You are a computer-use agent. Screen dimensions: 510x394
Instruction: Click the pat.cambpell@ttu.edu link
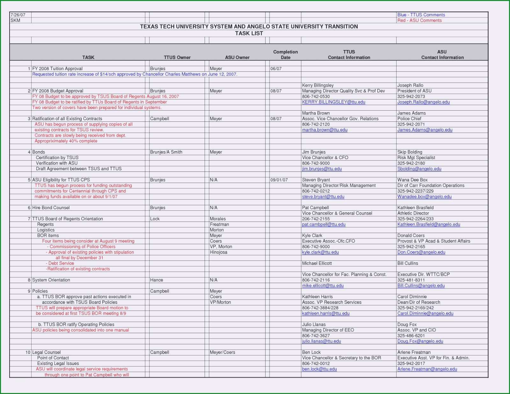tap(324, 224)
